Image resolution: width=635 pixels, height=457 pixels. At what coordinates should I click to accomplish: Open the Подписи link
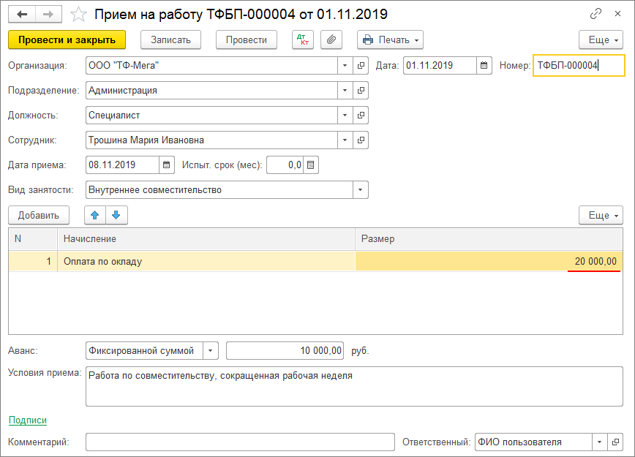pos(27,420)
